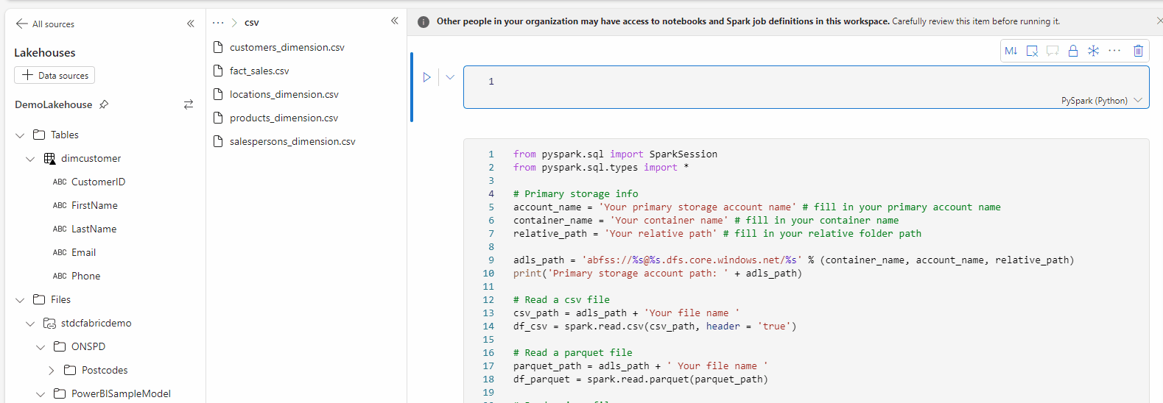Pin the DemoLakehouse lakehouse

(104, 104)
